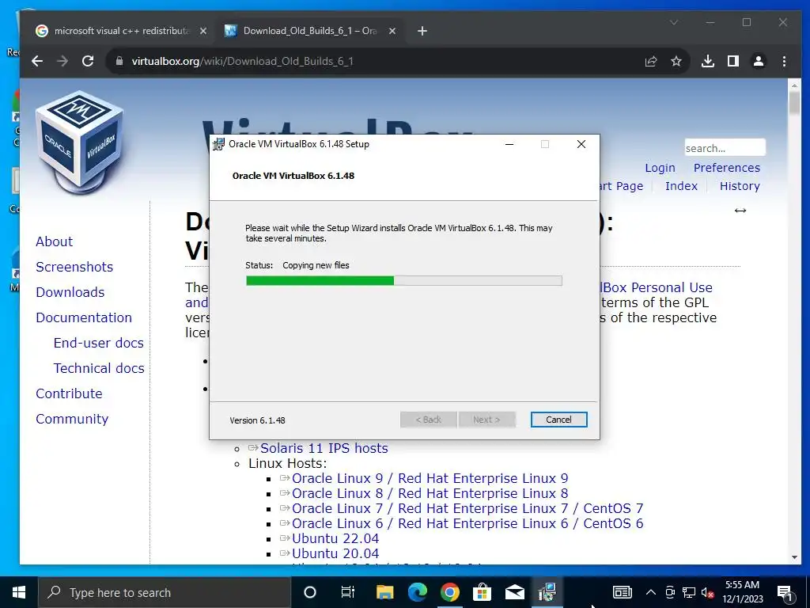
Task: Click the page scrollbar down arrow
Action: [794, 557]
